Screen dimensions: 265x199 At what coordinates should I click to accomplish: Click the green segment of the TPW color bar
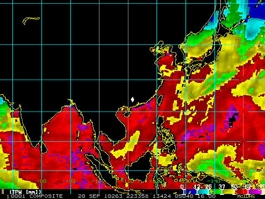click(x=215, y=192)
